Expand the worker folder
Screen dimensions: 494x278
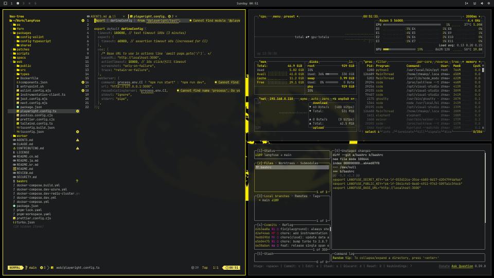click(20, 136)
